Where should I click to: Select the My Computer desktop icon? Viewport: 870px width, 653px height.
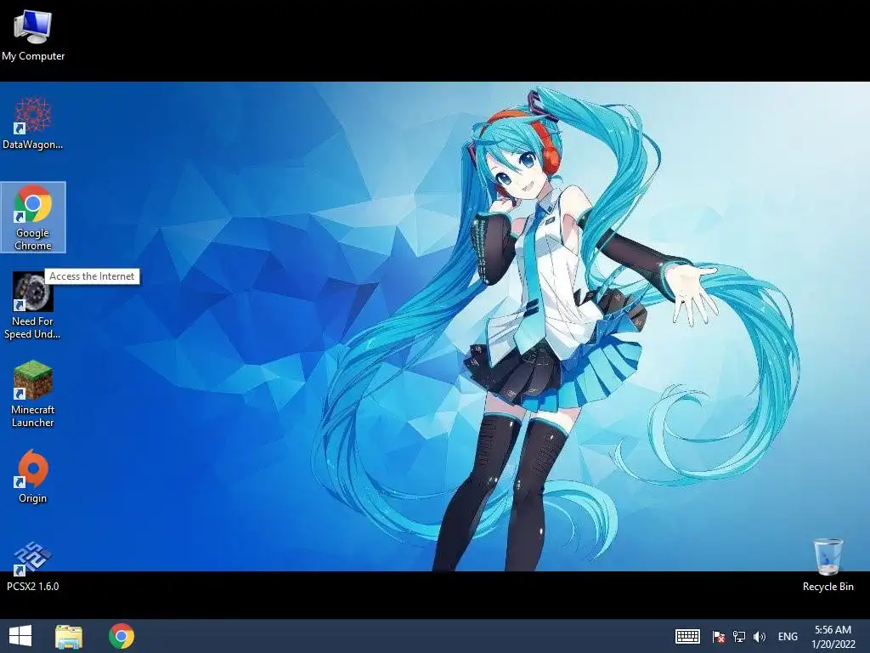[33, 35]
